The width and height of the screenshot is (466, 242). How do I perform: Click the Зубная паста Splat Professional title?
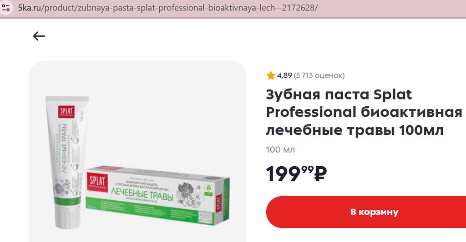pos(364,113)
